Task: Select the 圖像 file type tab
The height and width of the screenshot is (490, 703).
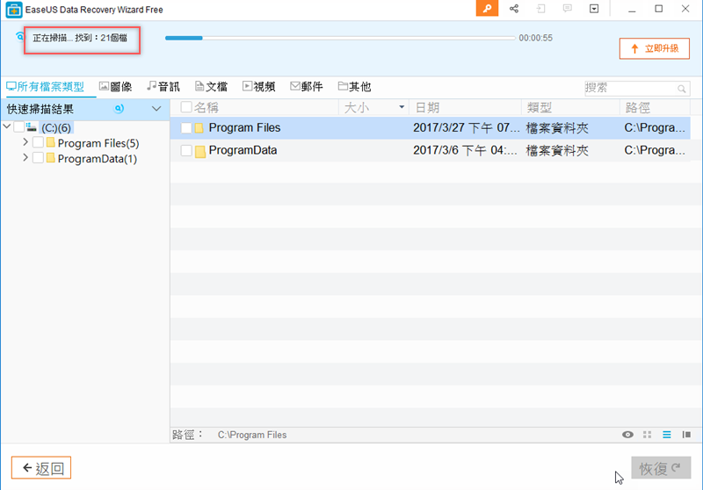Action: pos(116,87)
